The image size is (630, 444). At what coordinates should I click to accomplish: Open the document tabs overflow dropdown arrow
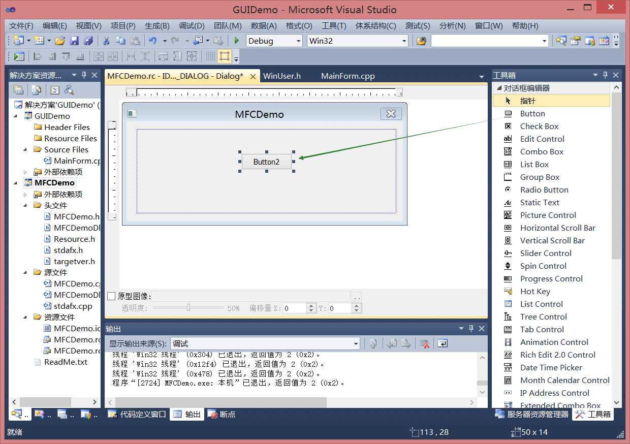pyautogui.click(x=482, y=77)
